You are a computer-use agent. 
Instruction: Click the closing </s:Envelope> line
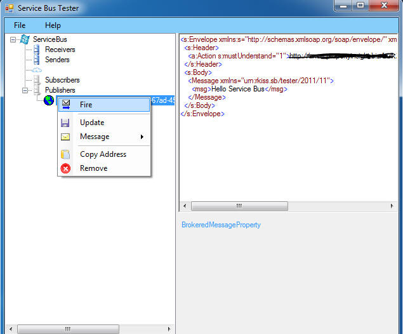[202, 114]
